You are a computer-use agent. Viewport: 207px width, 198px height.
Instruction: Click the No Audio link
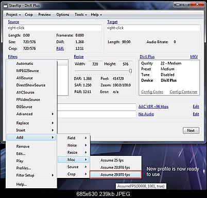(146, 114)
